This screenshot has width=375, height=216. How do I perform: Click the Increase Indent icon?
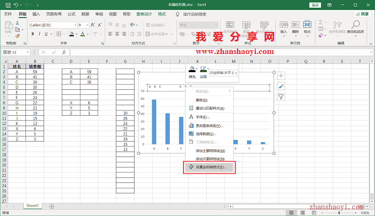[x=139, y=34]
